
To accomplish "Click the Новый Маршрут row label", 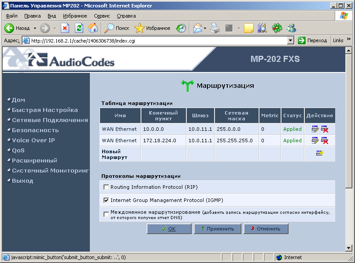I will pyautogui.click(x=115, y=154).
